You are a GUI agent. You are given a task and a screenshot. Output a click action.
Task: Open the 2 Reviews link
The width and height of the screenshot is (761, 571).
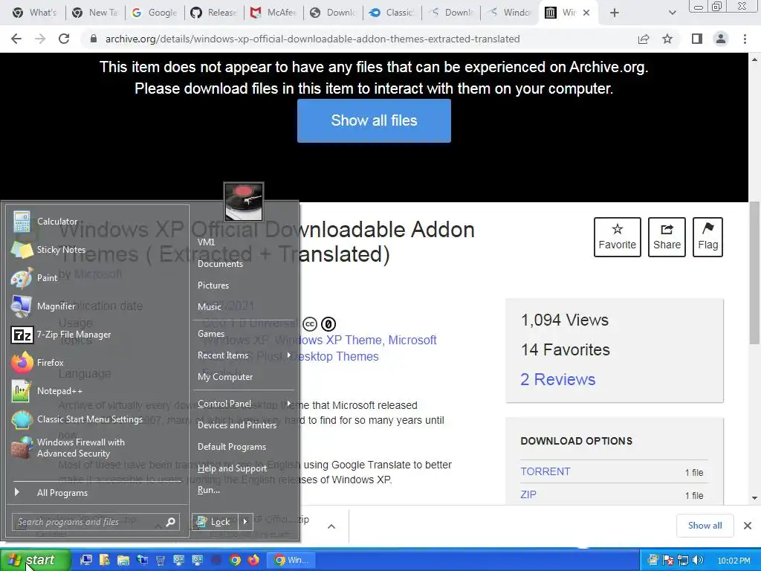click(x=557, y=379)
